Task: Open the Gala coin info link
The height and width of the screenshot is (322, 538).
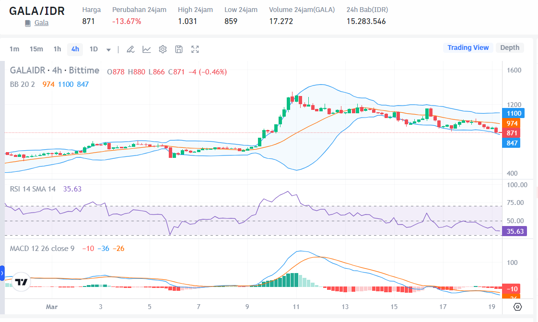Action: point(41,23)
